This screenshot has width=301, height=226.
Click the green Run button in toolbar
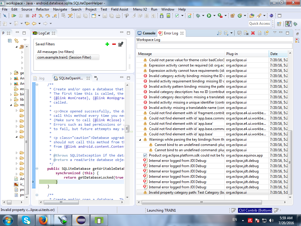(209, 16)
